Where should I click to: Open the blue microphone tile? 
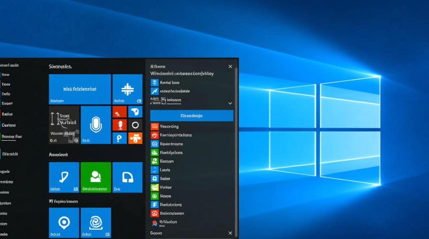[96, 125]
